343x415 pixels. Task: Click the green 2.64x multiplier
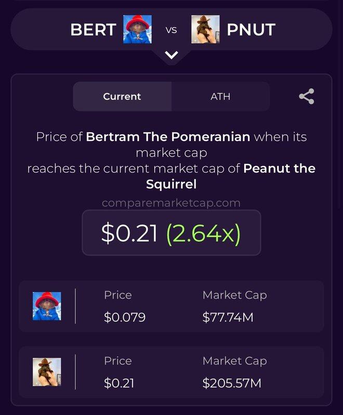(x=203, y=233)
